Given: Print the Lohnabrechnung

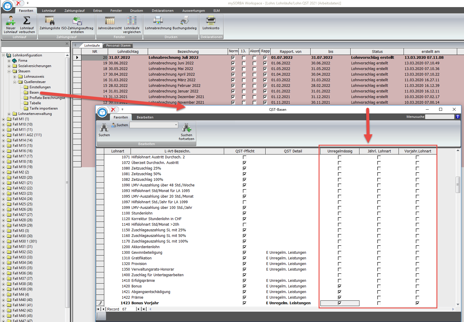Looking at the screenshot, I should [158, 21].
